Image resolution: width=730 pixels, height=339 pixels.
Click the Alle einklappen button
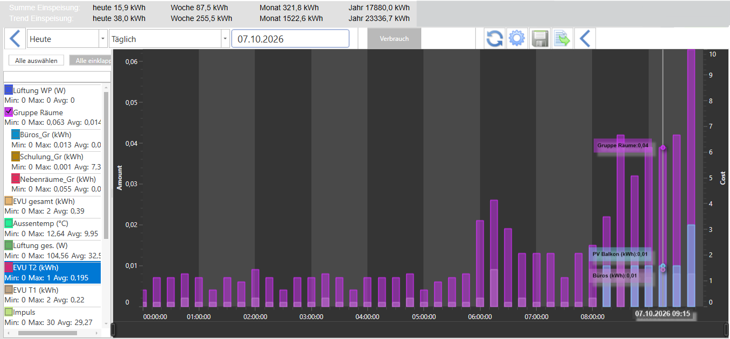pyautogui.click(x=91, y=61)
